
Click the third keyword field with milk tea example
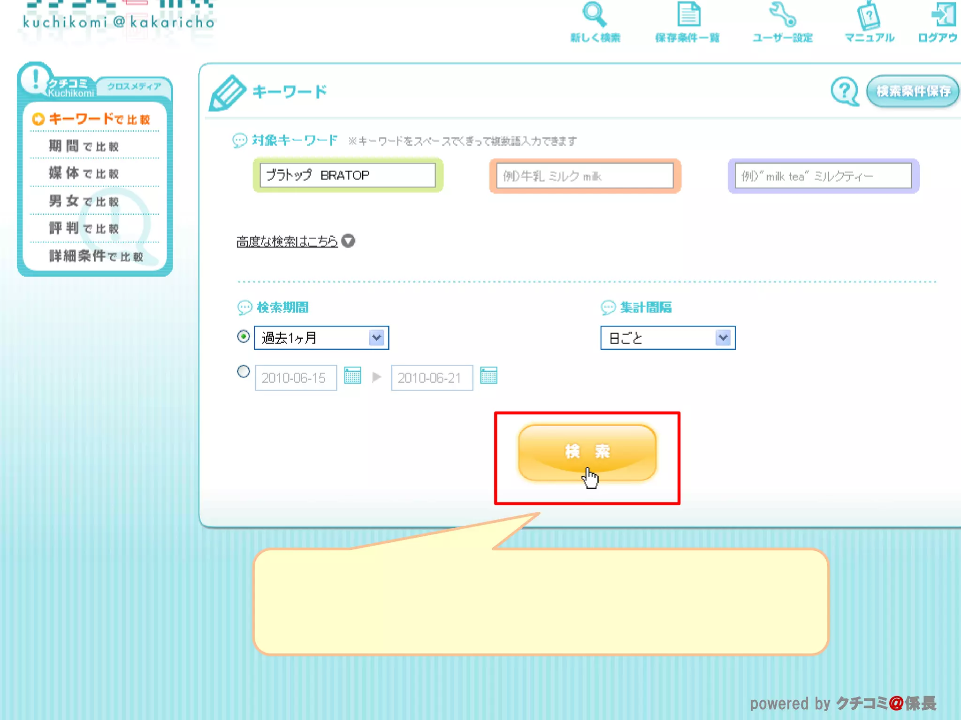point(823,176)
